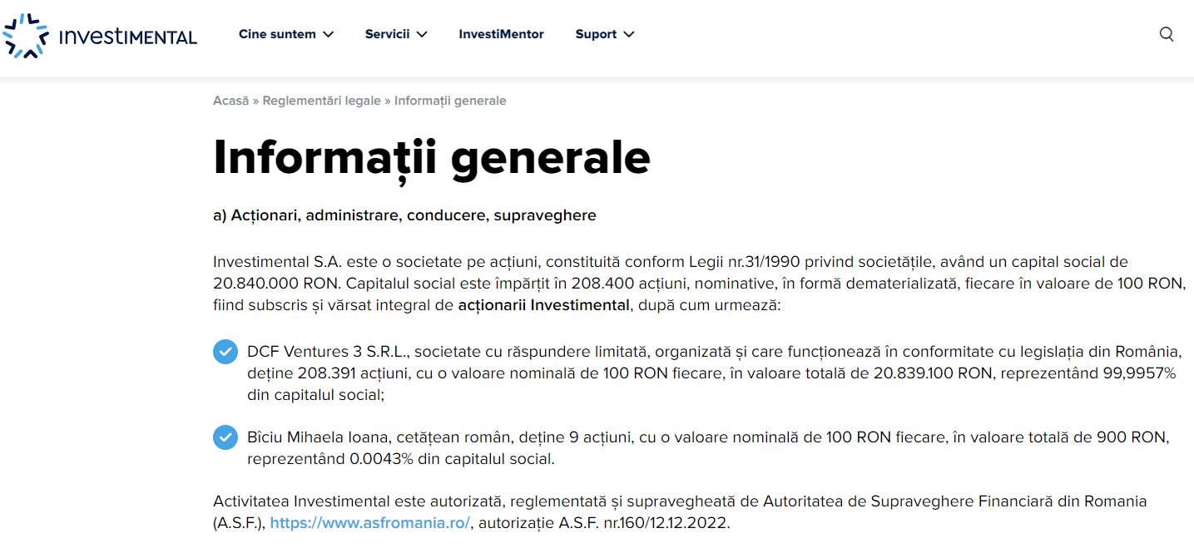Expand the arrow next to Servicii
The image size is (1194, 548).
click(x=422, y=35)
